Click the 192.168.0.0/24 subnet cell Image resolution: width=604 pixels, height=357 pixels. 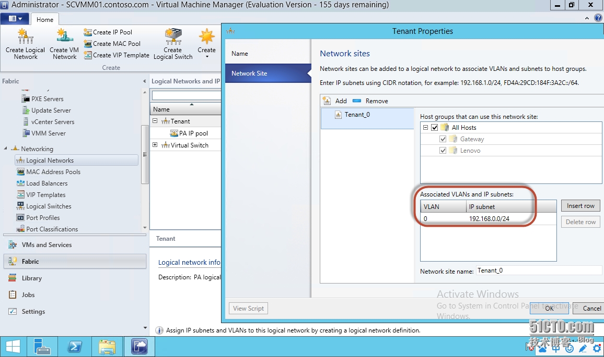(x=512, y=219)
